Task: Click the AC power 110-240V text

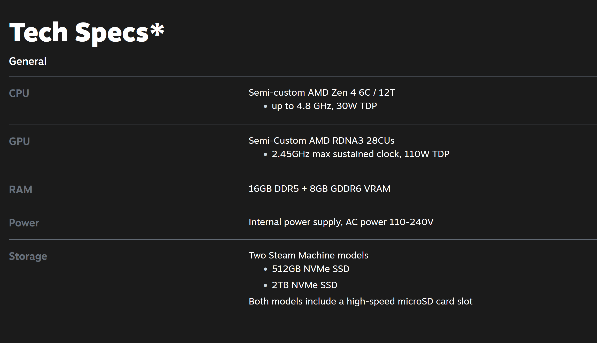Action: [389, 222]
